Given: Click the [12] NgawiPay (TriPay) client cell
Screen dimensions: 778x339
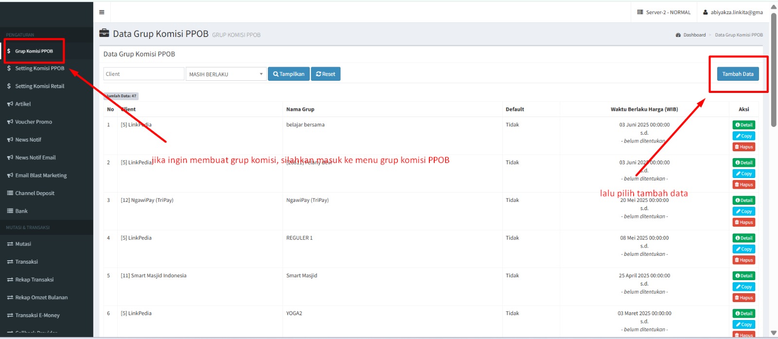Looking at the screenshot, I should [147, 200].
